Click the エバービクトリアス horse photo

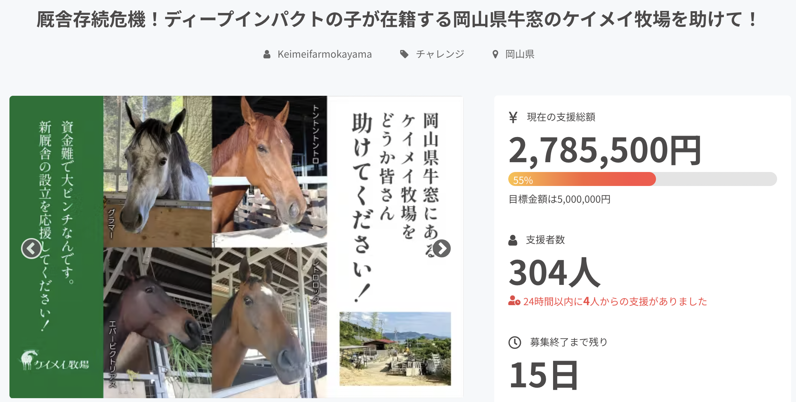pyautogui.click(x=158, y=323)
